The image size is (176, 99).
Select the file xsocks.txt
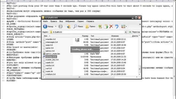(50, 65)
